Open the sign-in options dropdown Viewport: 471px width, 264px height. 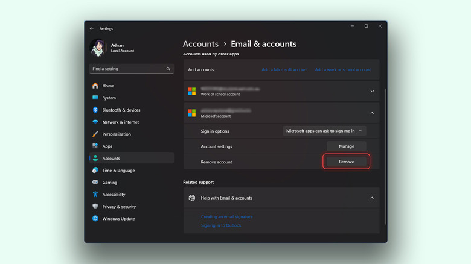tap(324, 131)
